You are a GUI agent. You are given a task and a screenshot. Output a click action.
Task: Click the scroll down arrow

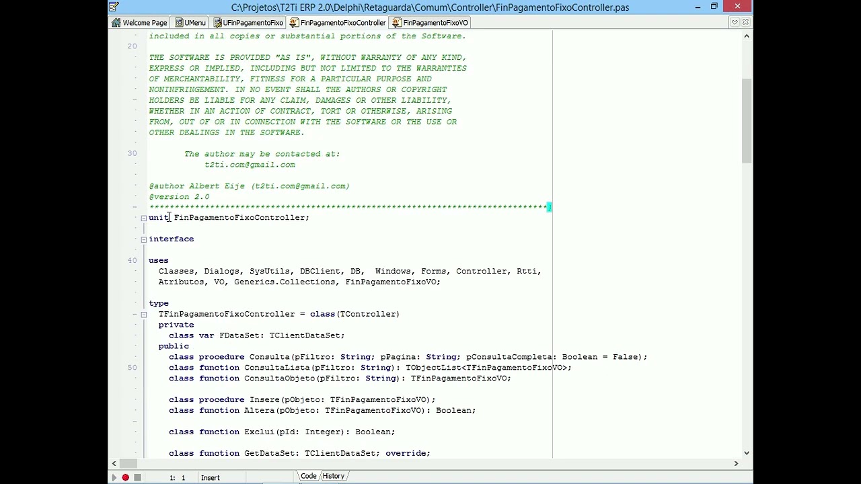tap(747, 453)
